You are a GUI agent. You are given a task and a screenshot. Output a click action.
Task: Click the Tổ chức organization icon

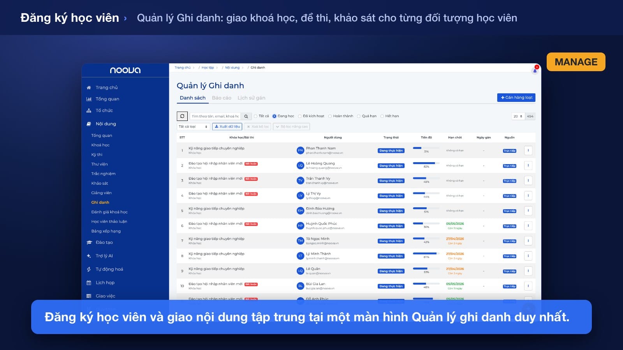pos(89,110)
